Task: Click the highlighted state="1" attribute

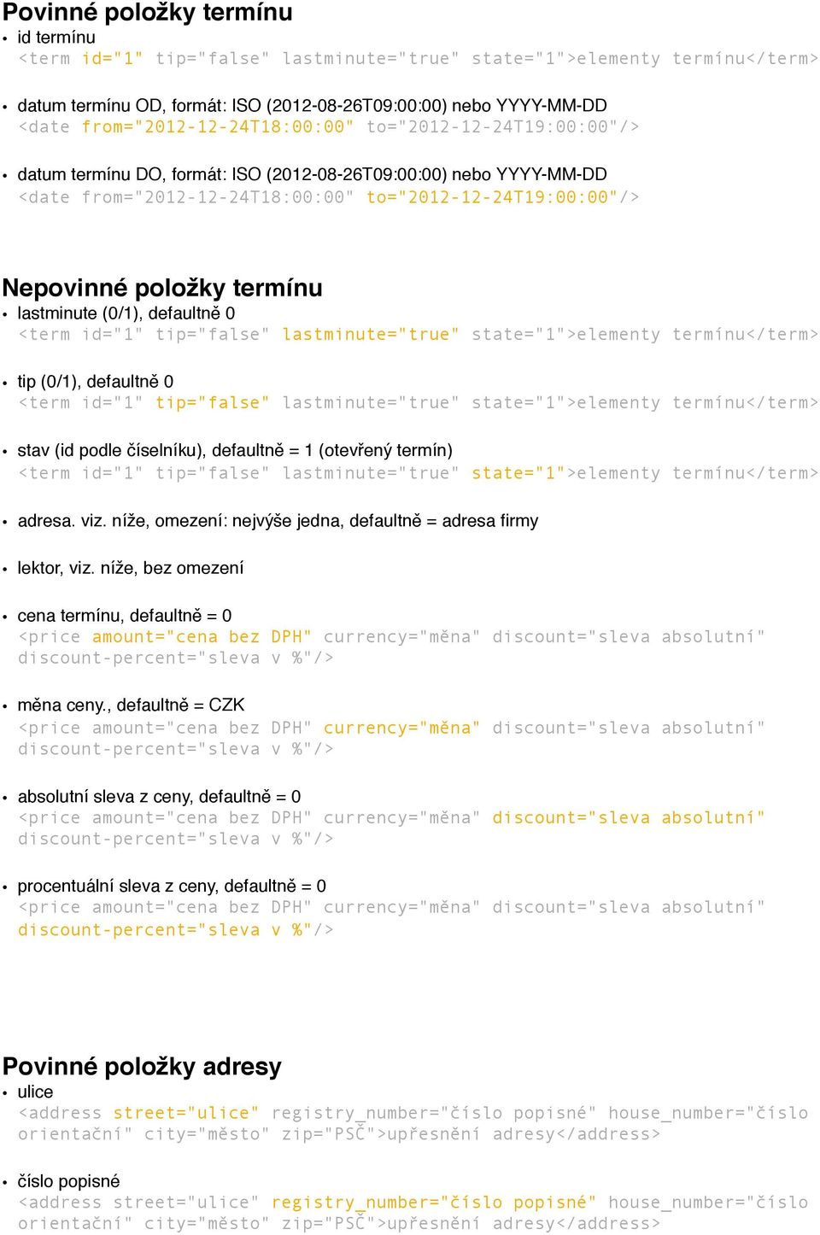Action: 518,473
